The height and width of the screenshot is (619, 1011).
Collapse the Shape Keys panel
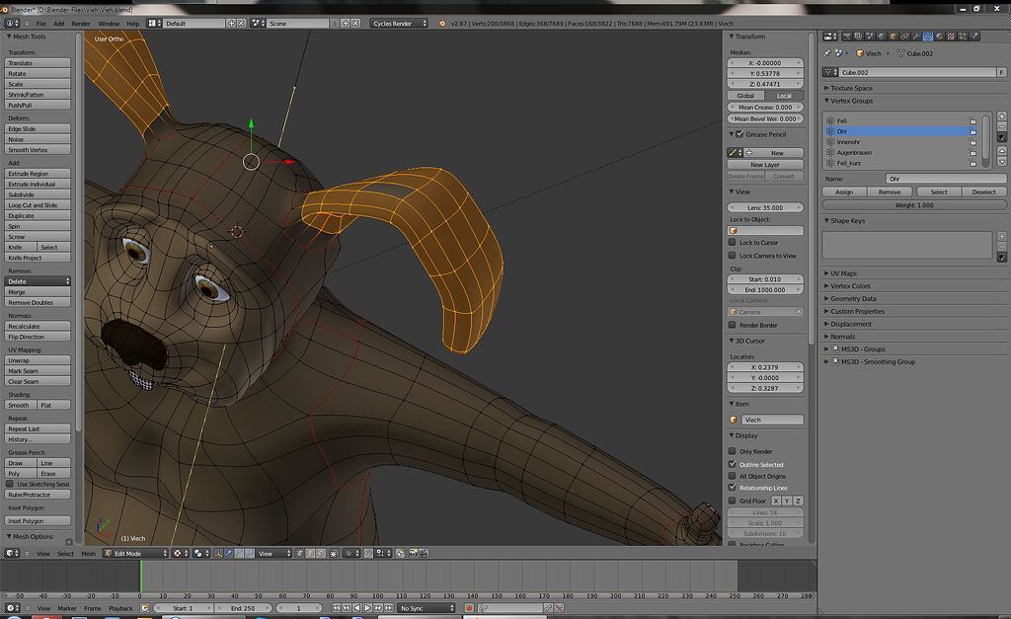click(x=847, y=220)
